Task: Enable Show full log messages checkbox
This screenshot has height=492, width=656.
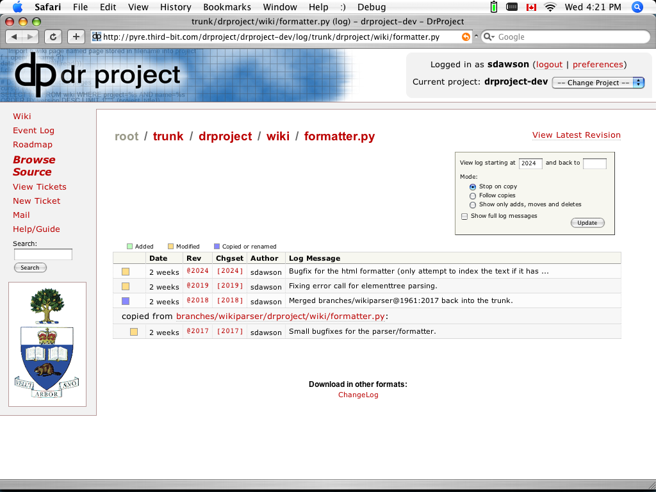Action: 464,217
